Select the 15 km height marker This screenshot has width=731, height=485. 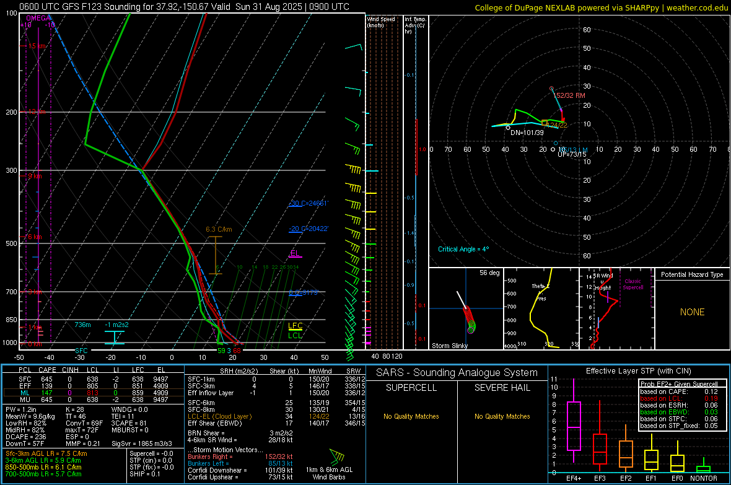tap(36, 46)
